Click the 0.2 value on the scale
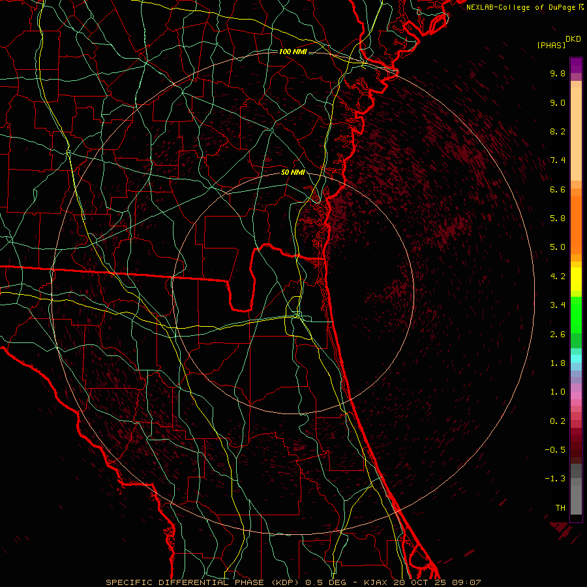 click(558, 421)
